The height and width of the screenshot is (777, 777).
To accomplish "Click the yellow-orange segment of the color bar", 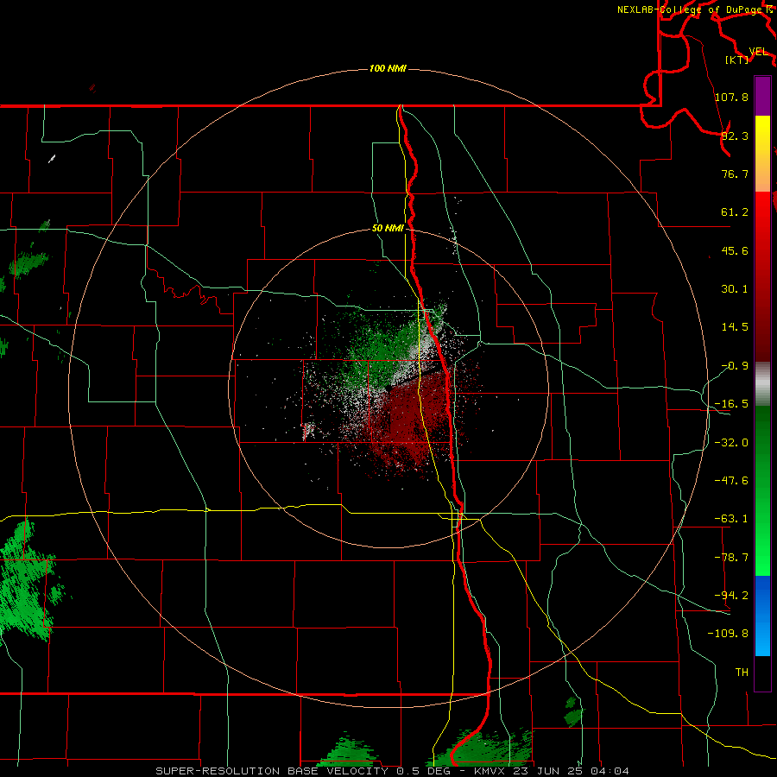I will (x=762, y=154).
